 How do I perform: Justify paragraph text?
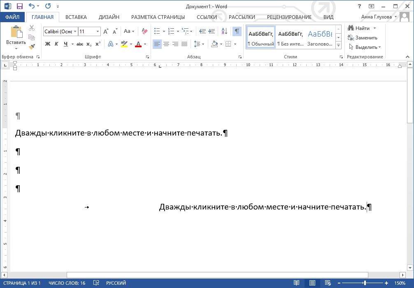(184, 44)
